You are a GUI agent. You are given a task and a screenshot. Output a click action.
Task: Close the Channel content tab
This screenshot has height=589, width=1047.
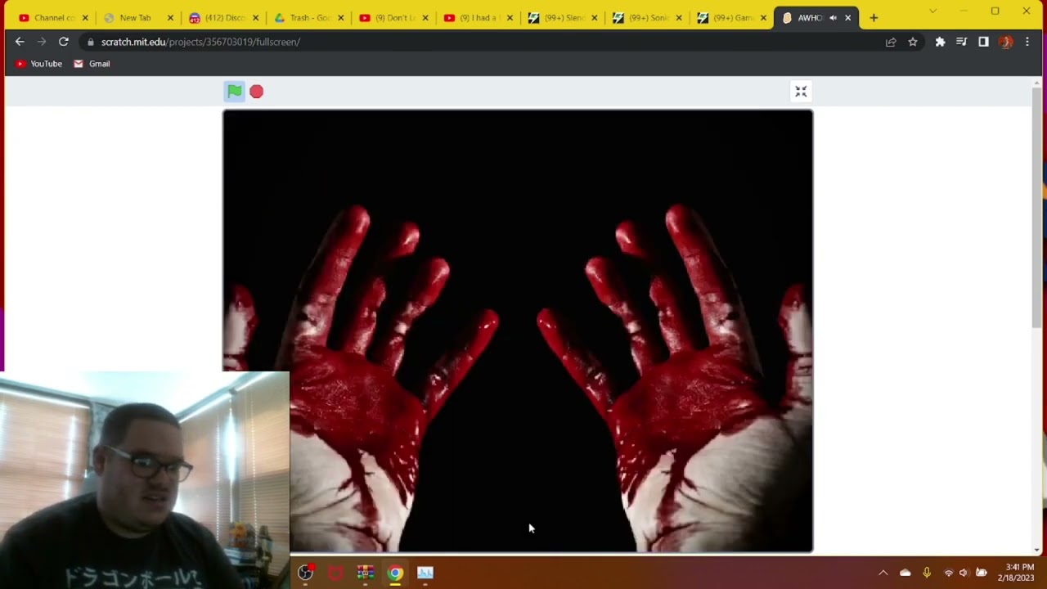pyautogui.click(x=85, y=18)
